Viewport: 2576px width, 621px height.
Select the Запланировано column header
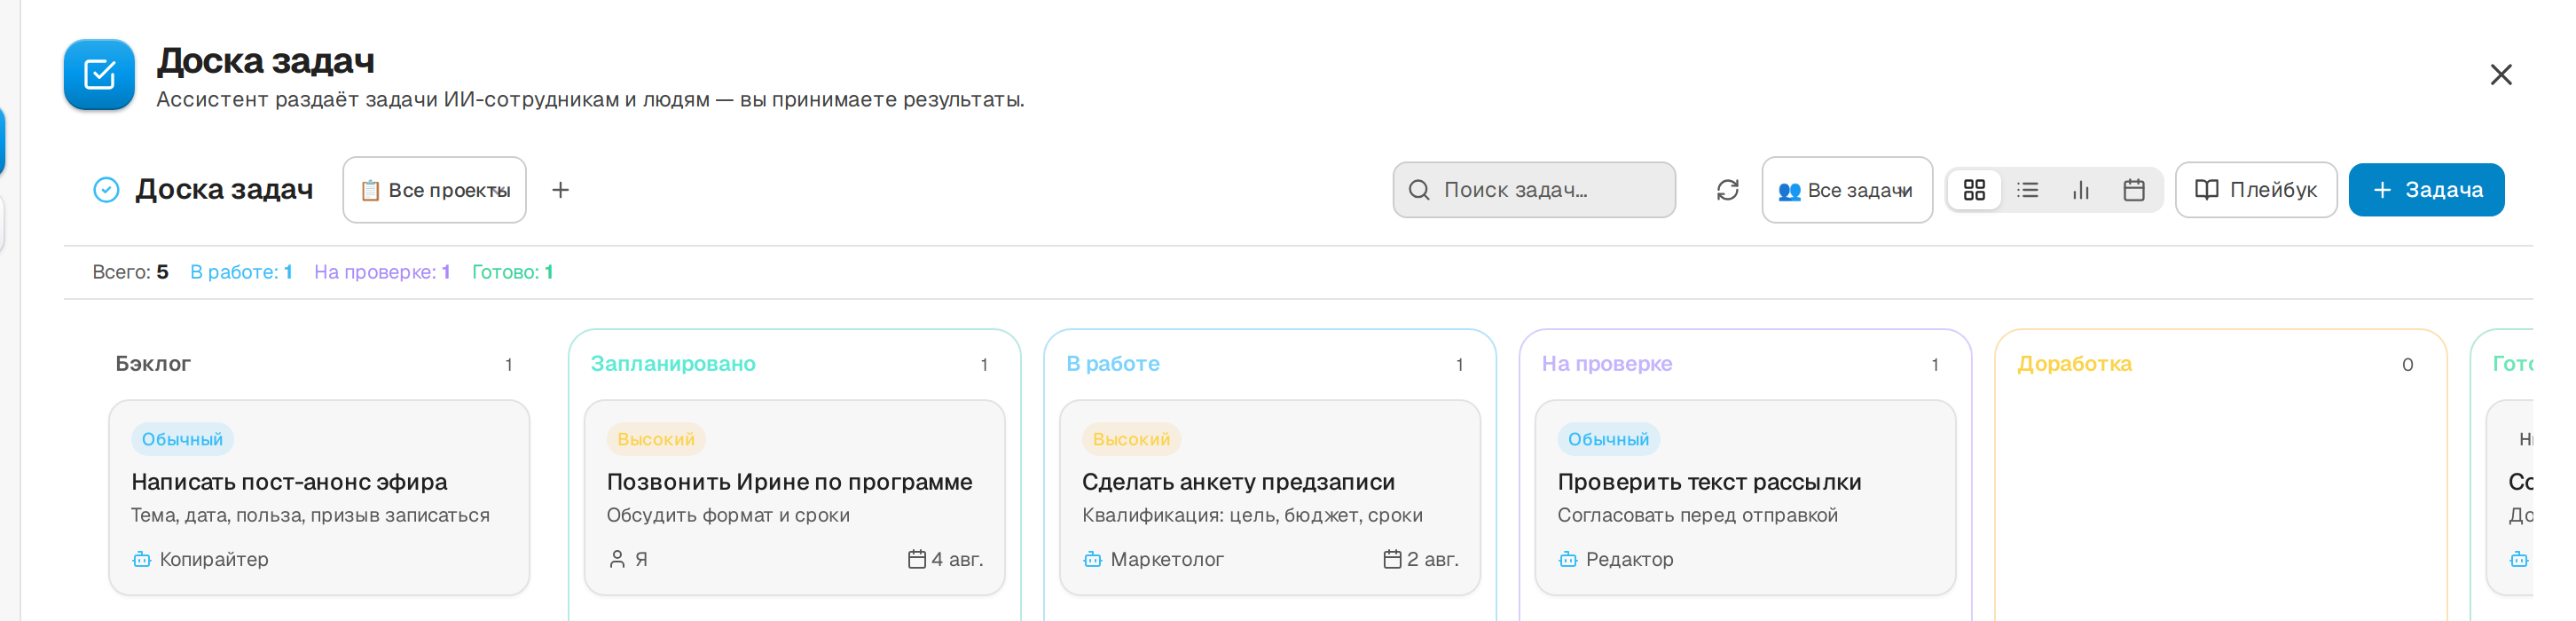pos(673,364)
